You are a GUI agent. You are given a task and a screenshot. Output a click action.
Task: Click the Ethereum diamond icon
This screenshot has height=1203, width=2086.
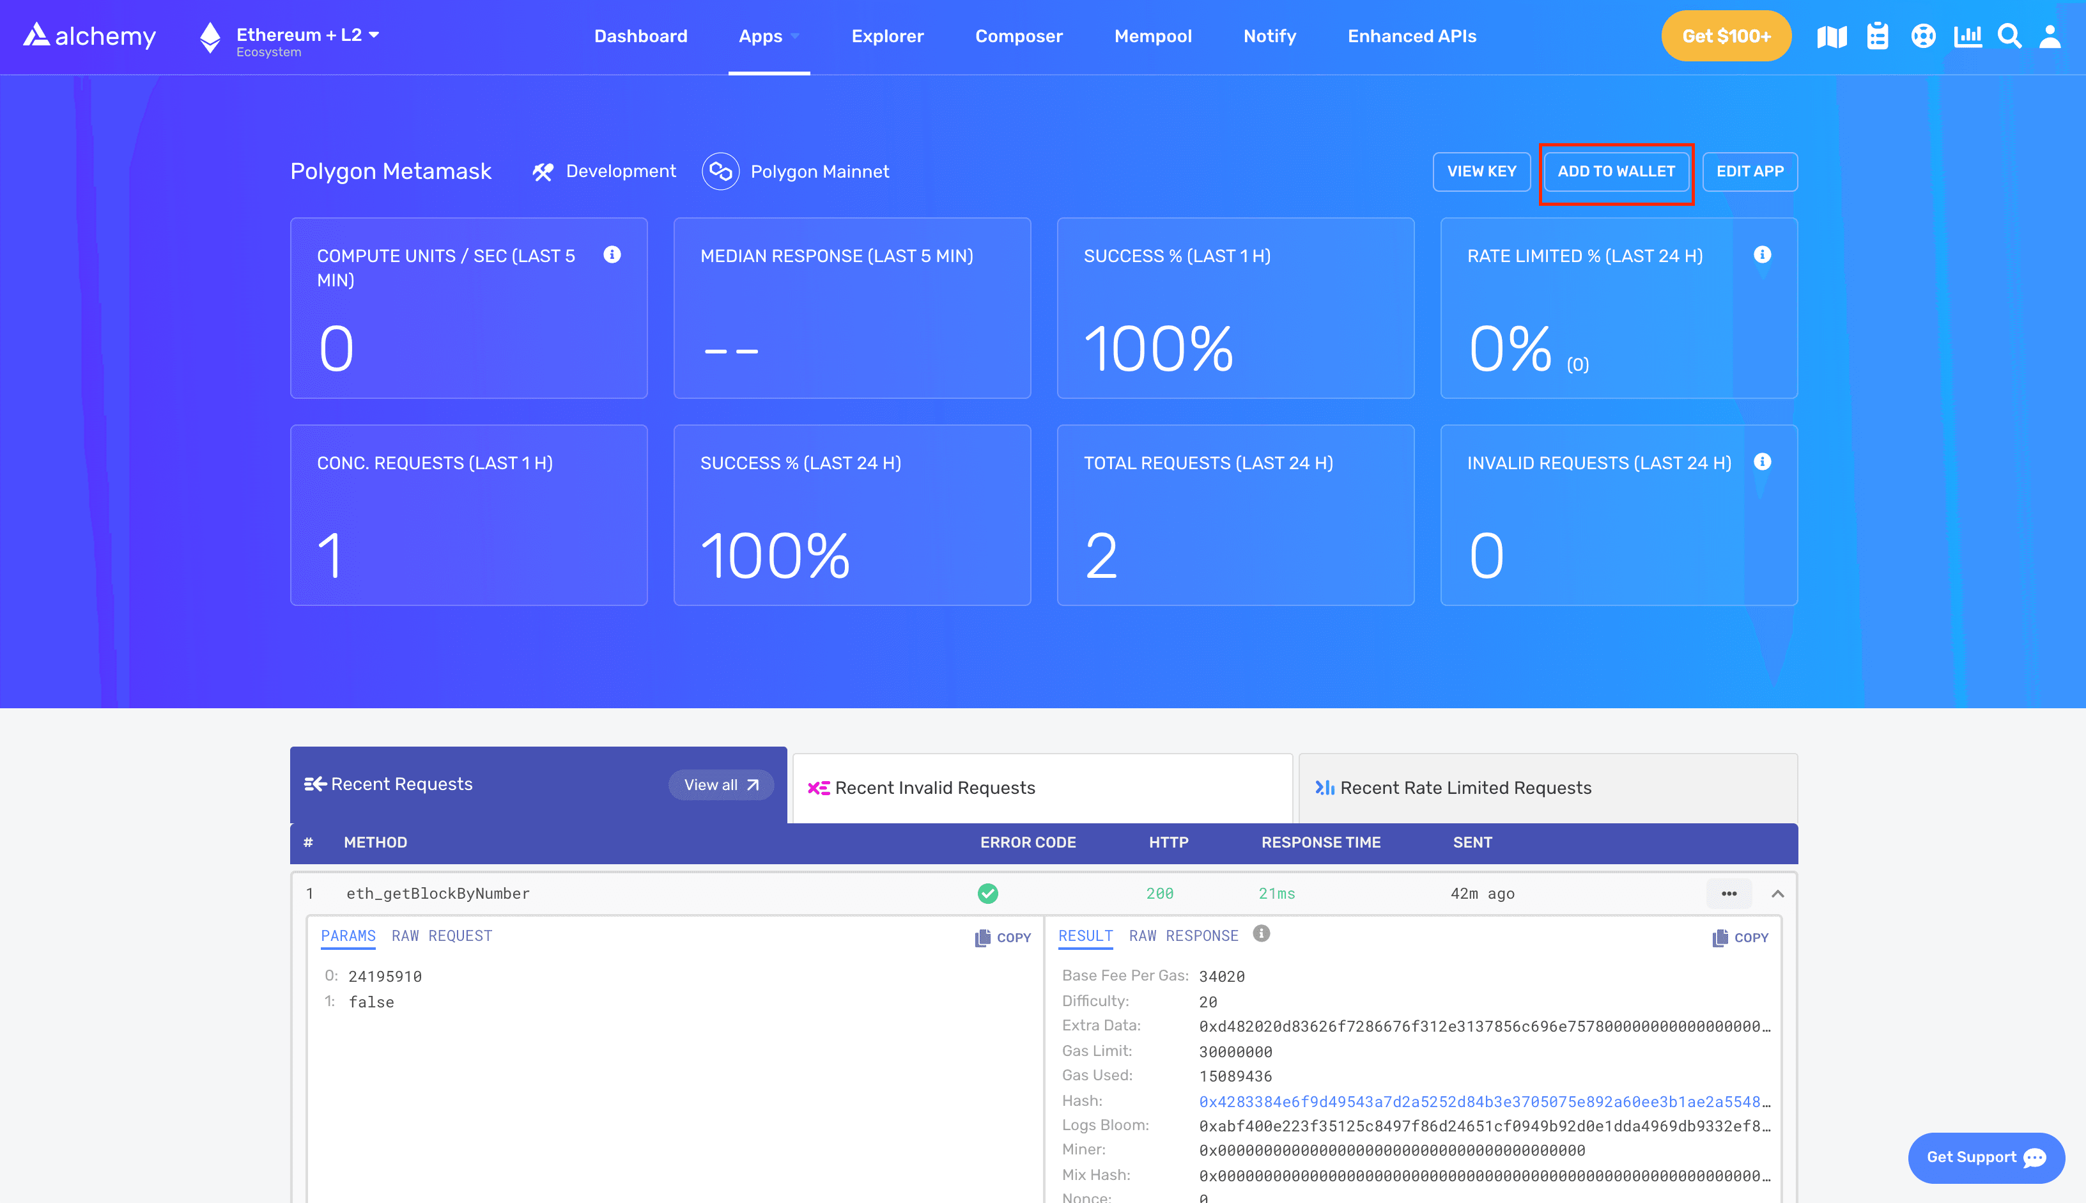click(x=211, y=38)
